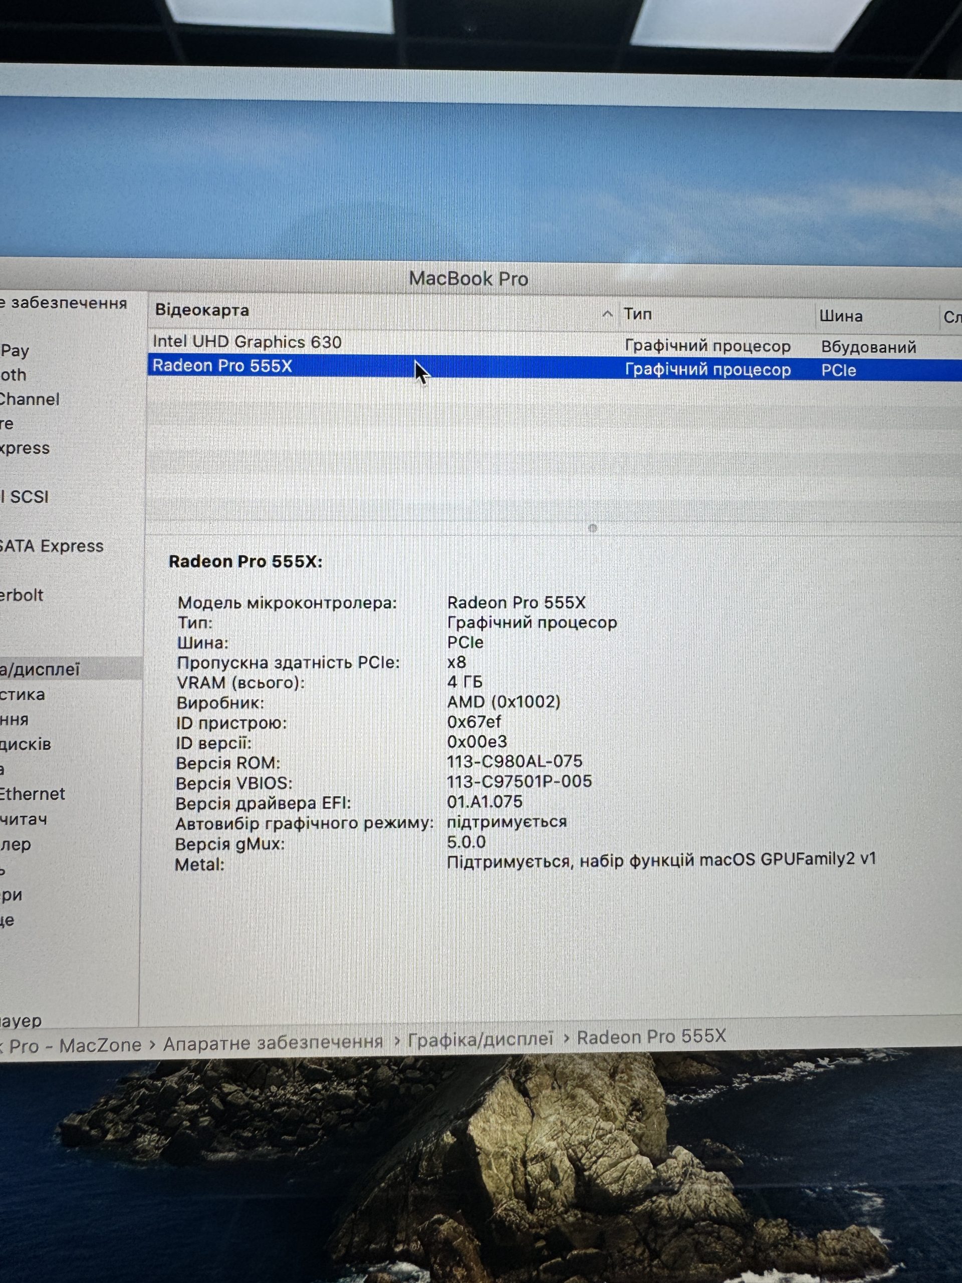Click the VRAM value 4 ГБ

464,682
